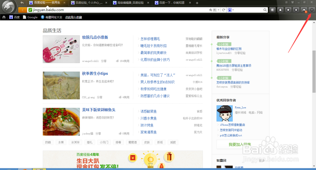This screenshot has width=316, height=170.
Task: Select the 减肥 tag
Action: (173, 143)
